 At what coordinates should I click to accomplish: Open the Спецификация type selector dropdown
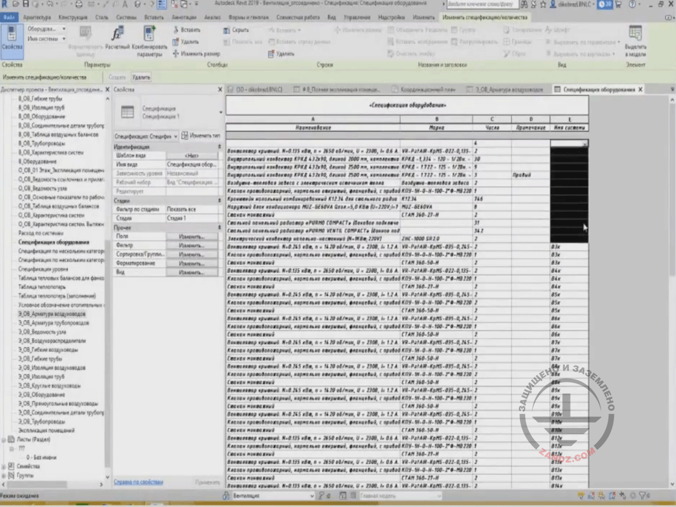click(220, 112)
